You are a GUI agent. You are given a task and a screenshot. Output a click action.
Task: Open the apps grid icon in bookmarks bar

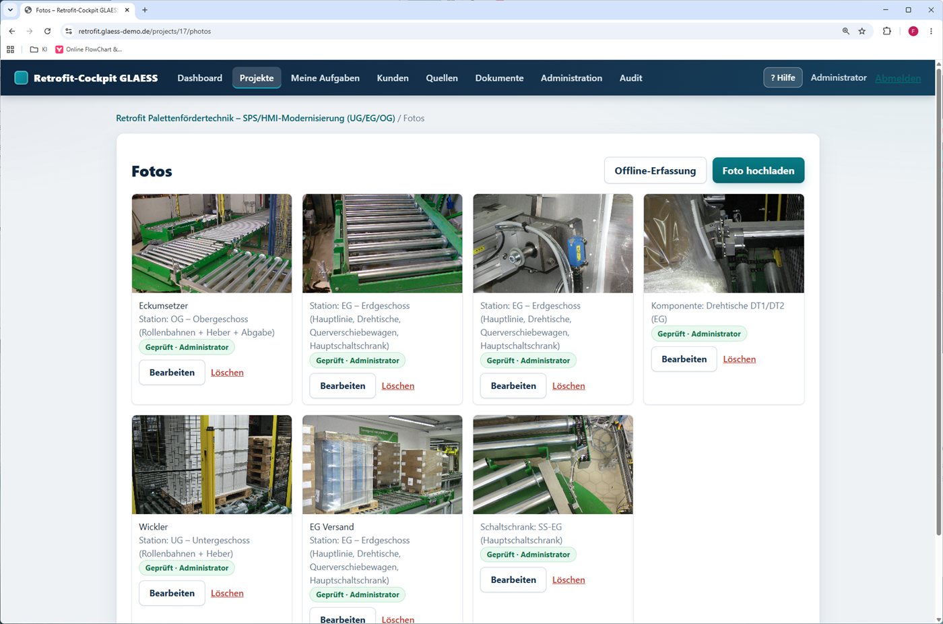click(x=10, y=49)
